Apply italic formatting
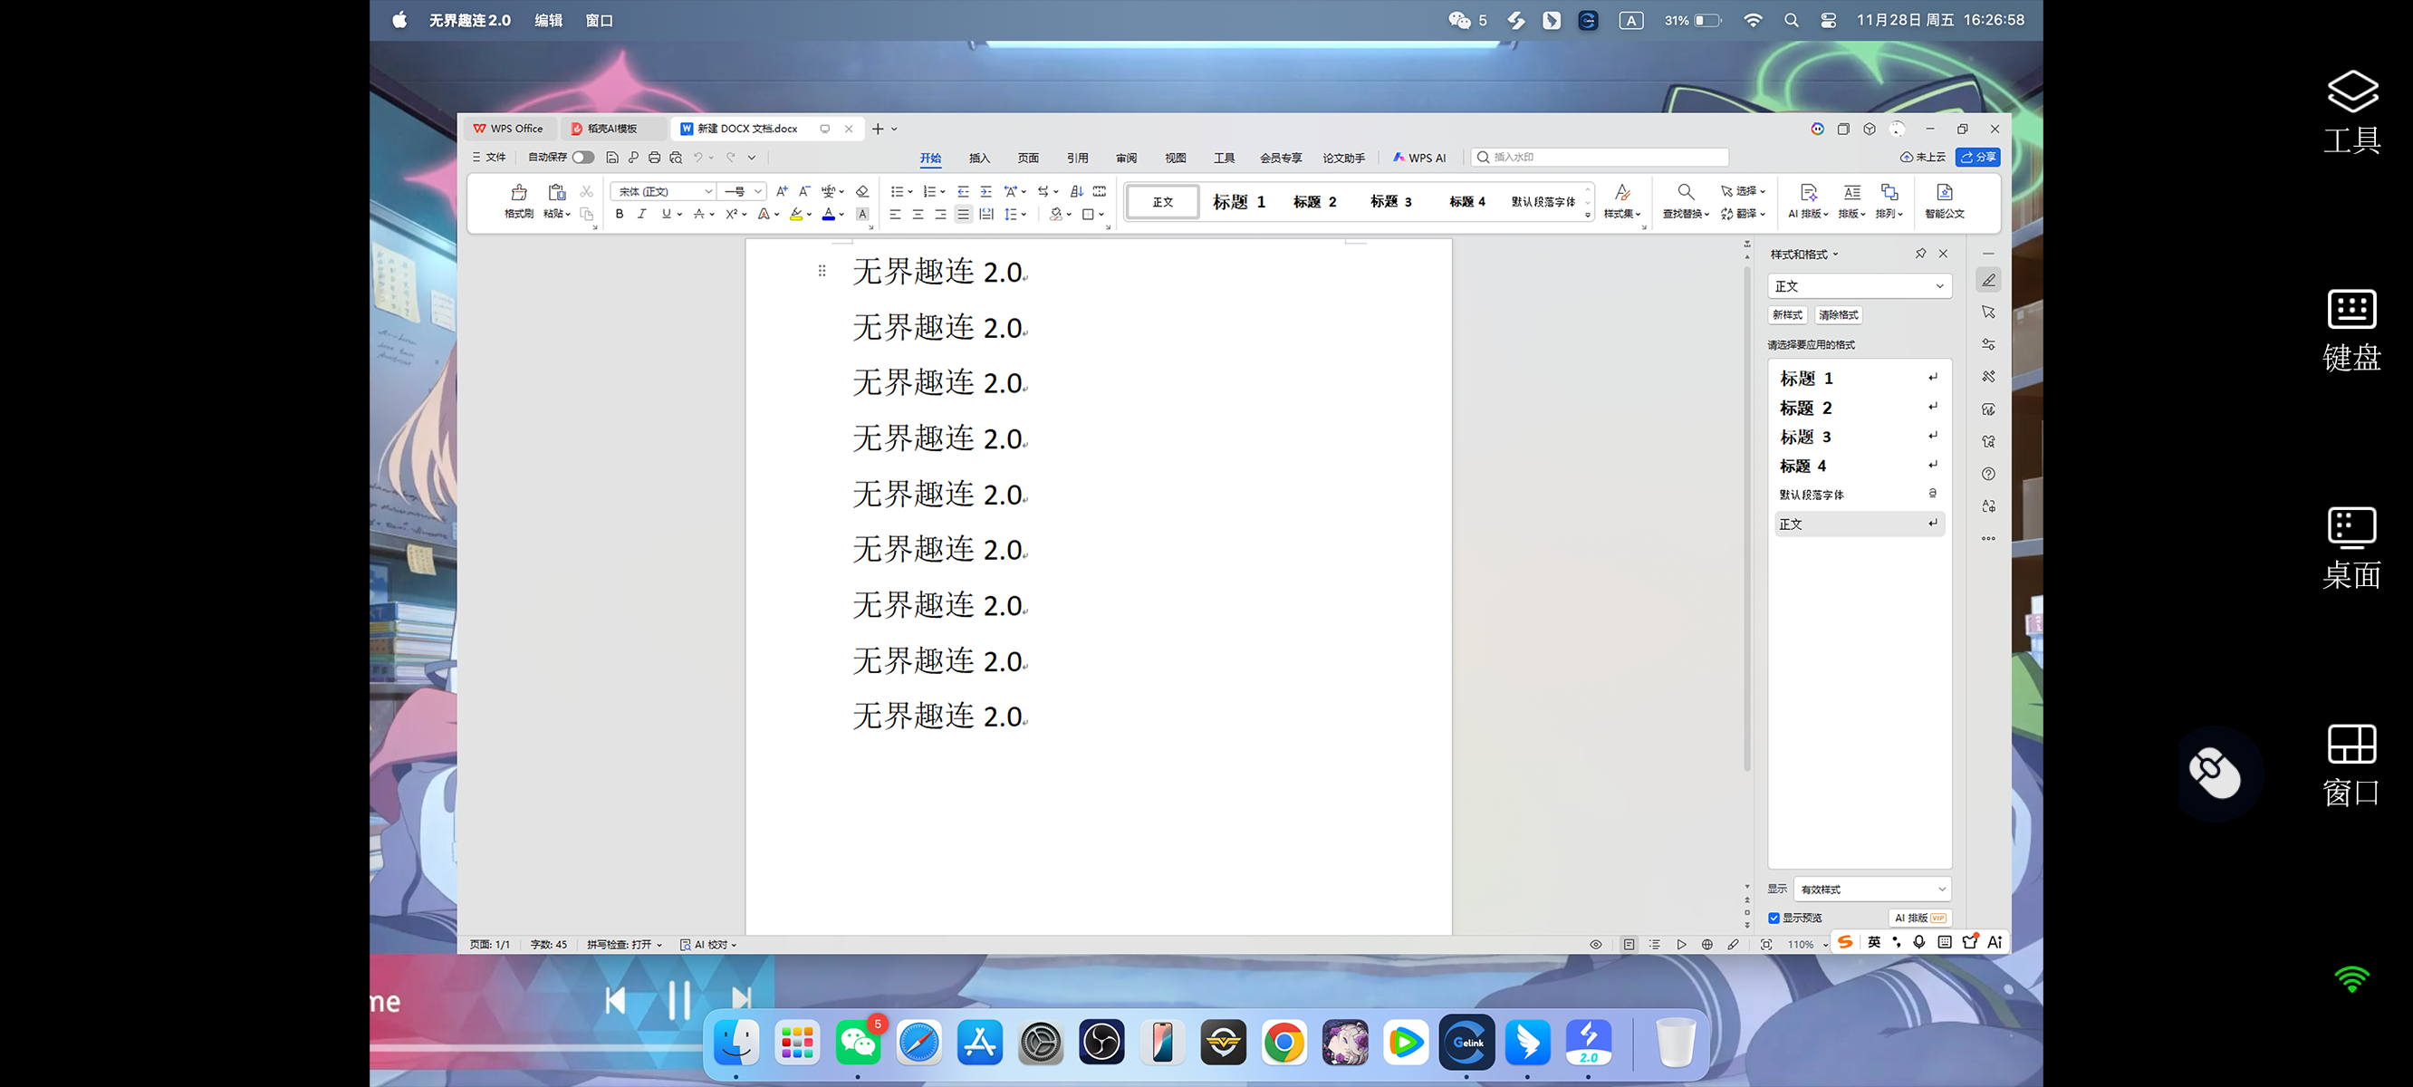The image size is (2413, 1087). tap(641, 214)
